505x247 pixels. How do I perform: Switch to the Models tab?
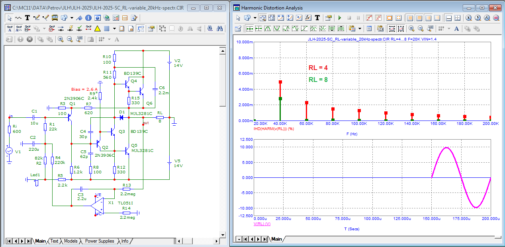pyautogui.click(x=70, y=241)
